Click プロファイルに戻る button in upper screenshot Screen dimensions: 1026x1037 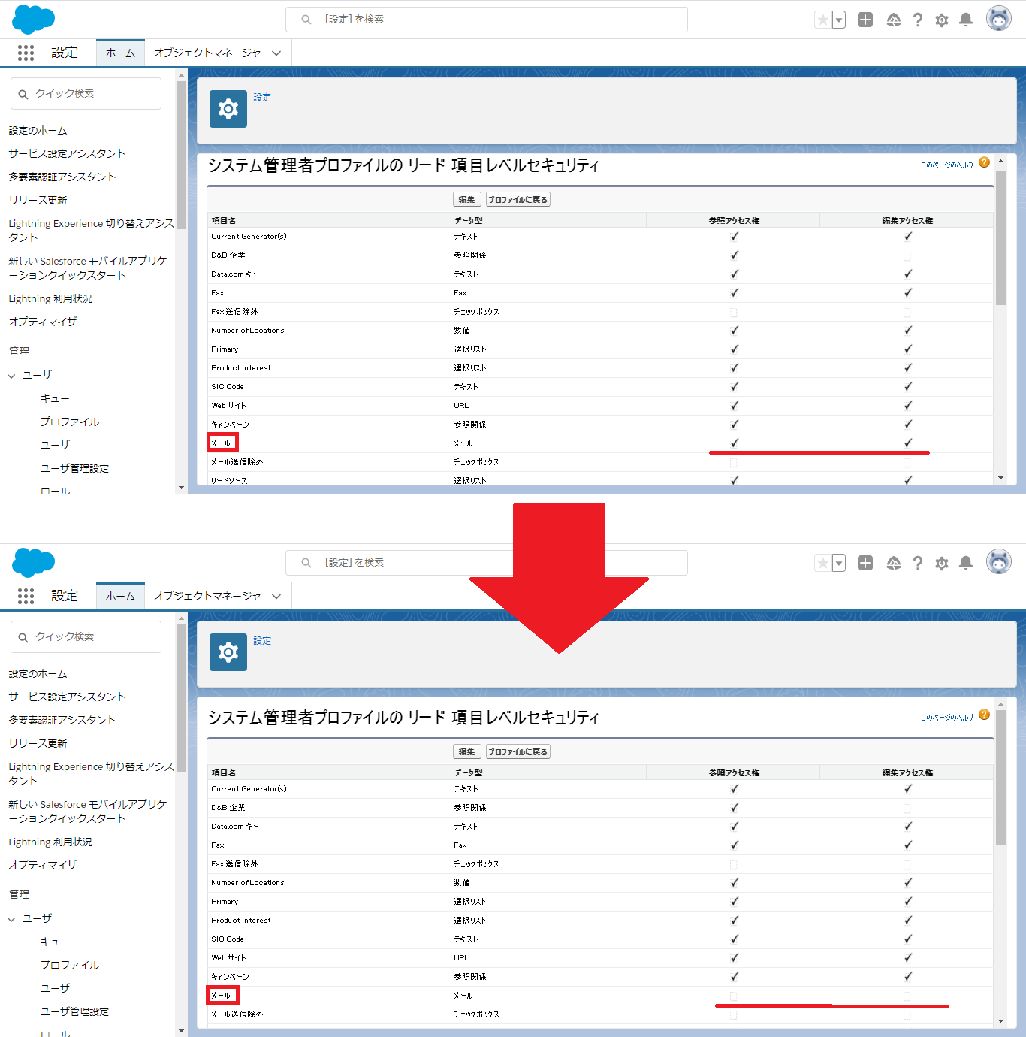point(518,199)
